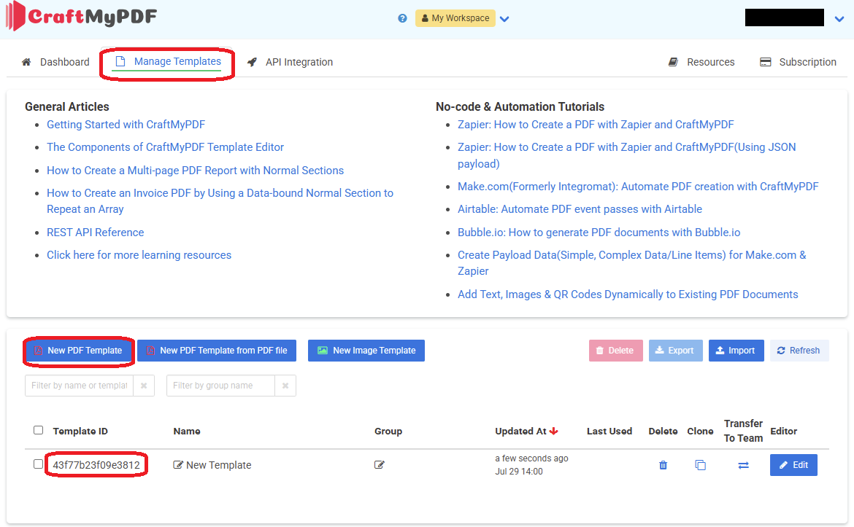Click the Transfer To Team arrows icon
Image resolution: width=854 pixels, height=527 pixels.
click(743, 465)
